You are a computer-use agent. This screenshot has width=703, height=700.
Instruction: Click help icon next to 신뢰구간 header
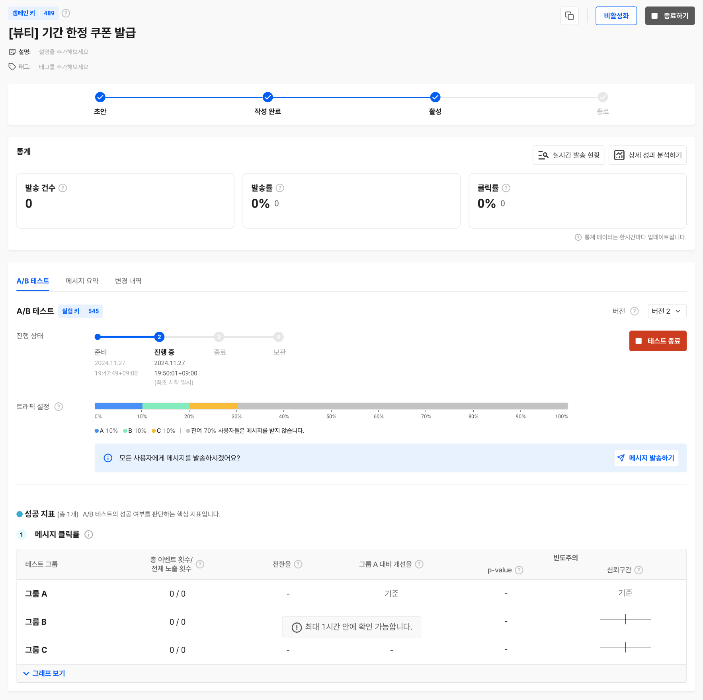point(639,570)
